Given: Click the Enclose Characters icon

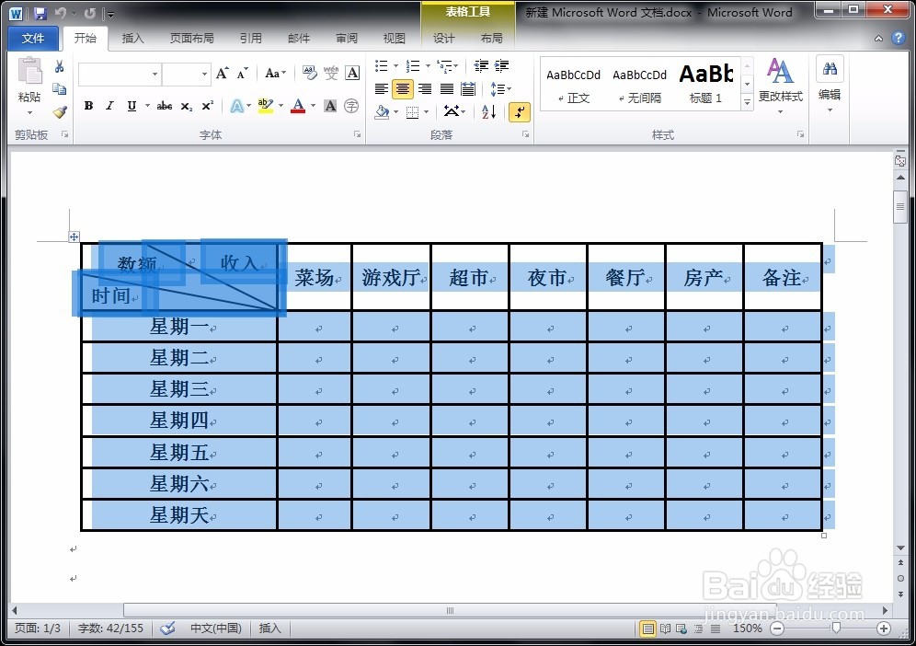Looking at the screenshot, I should tap(351, 106).
